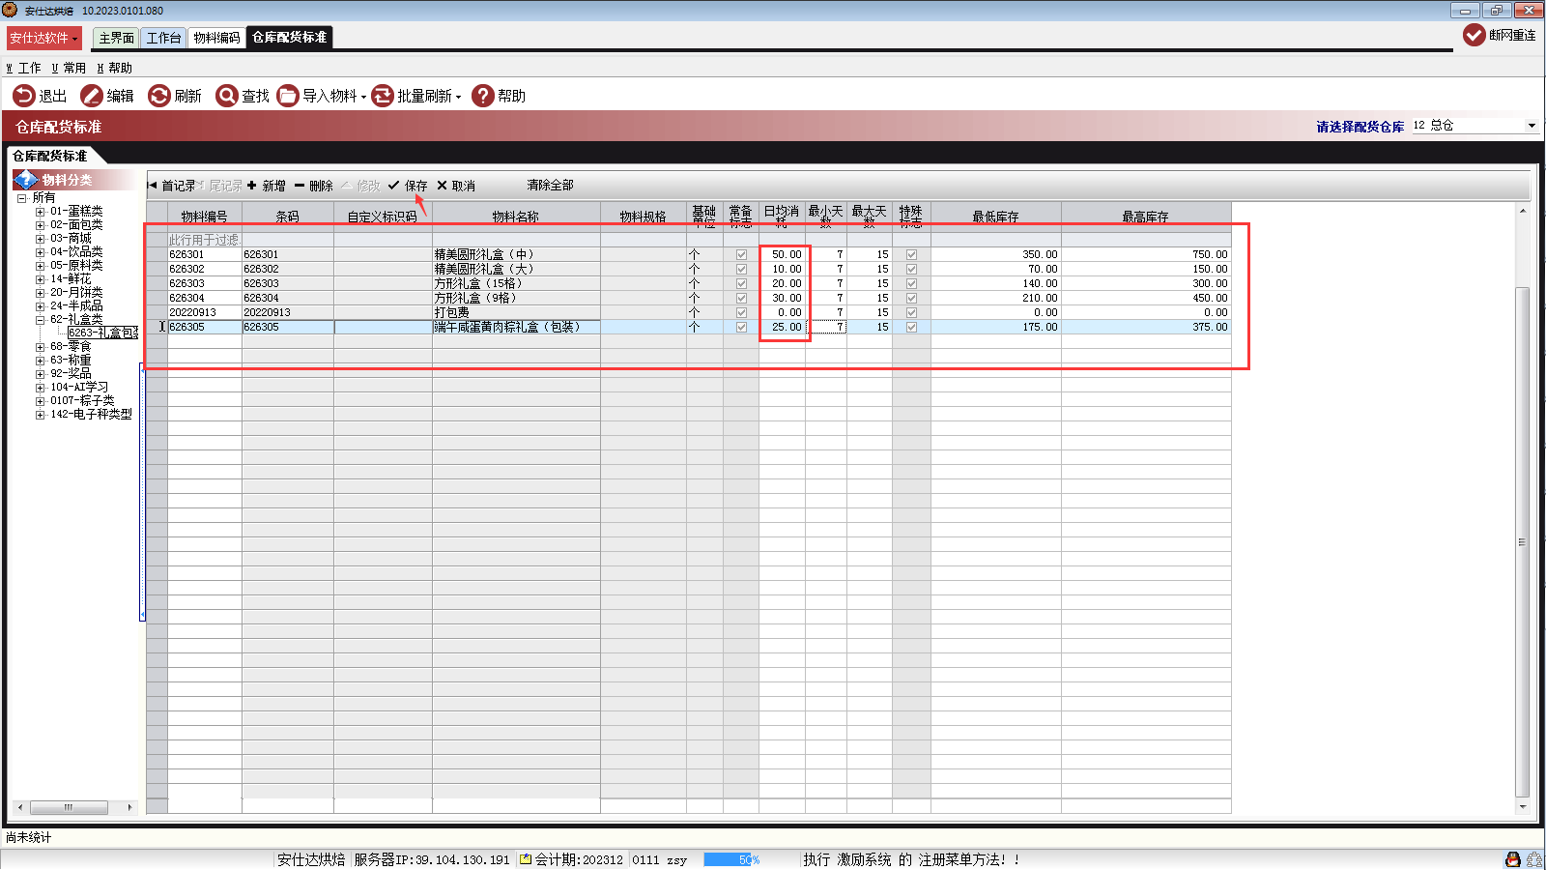
Task: Click the 端午咸蛋黄肉粽礼盒（包装） name cell
Action: 516,328
